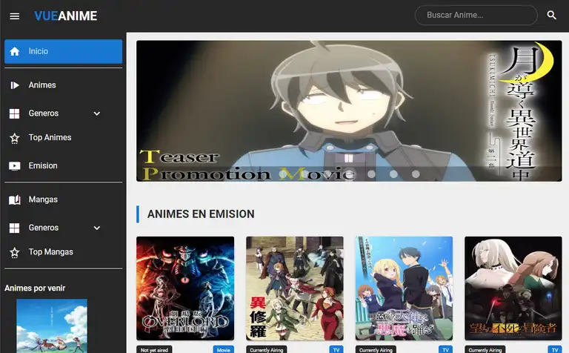
Task: Expand Generos chevron under Animes
Action: 97,113
